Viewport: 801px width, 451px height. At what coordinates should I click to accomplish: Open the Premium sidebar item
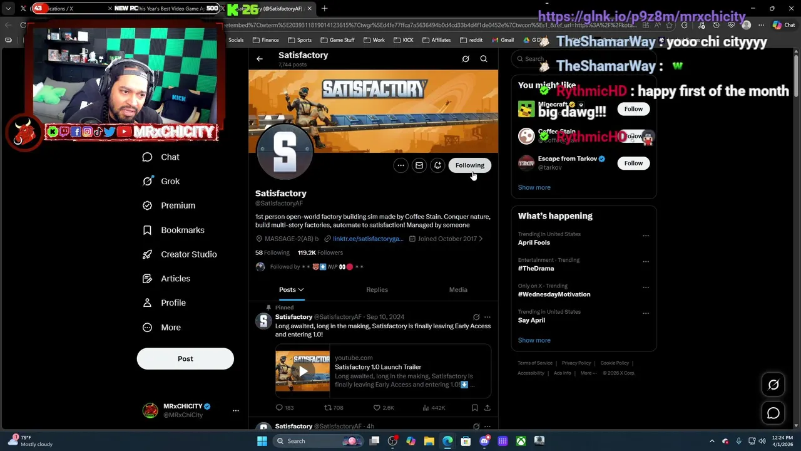coord(168,205)
